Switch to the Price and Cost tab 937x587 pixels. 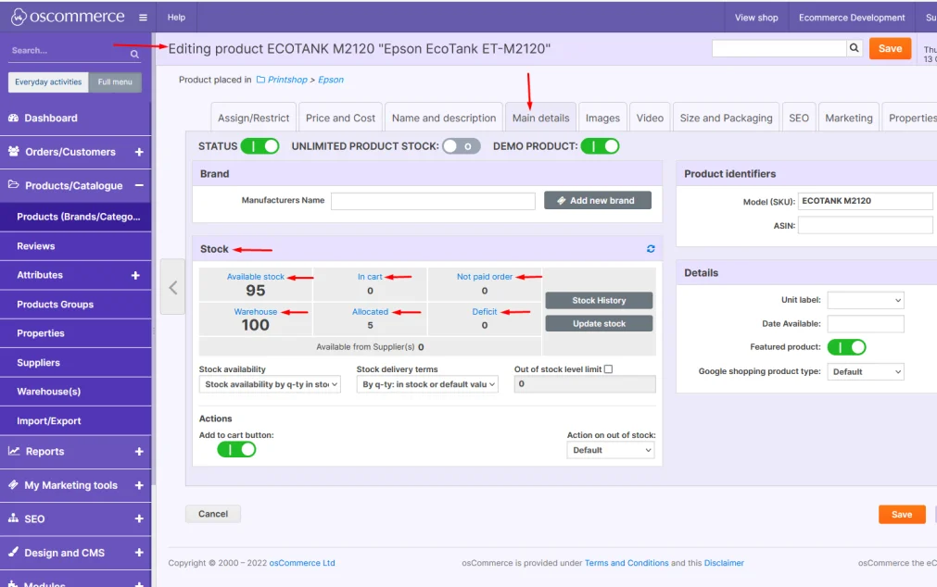point(340,118)
